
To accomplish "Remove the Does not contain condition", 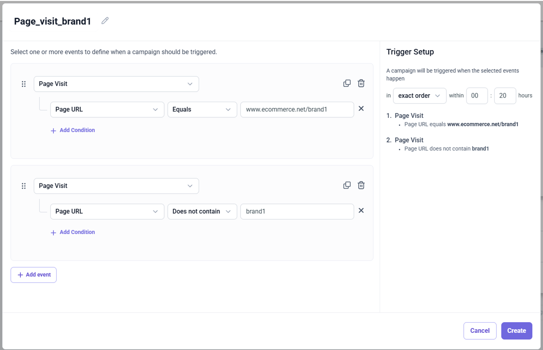I will pos(361,210).
